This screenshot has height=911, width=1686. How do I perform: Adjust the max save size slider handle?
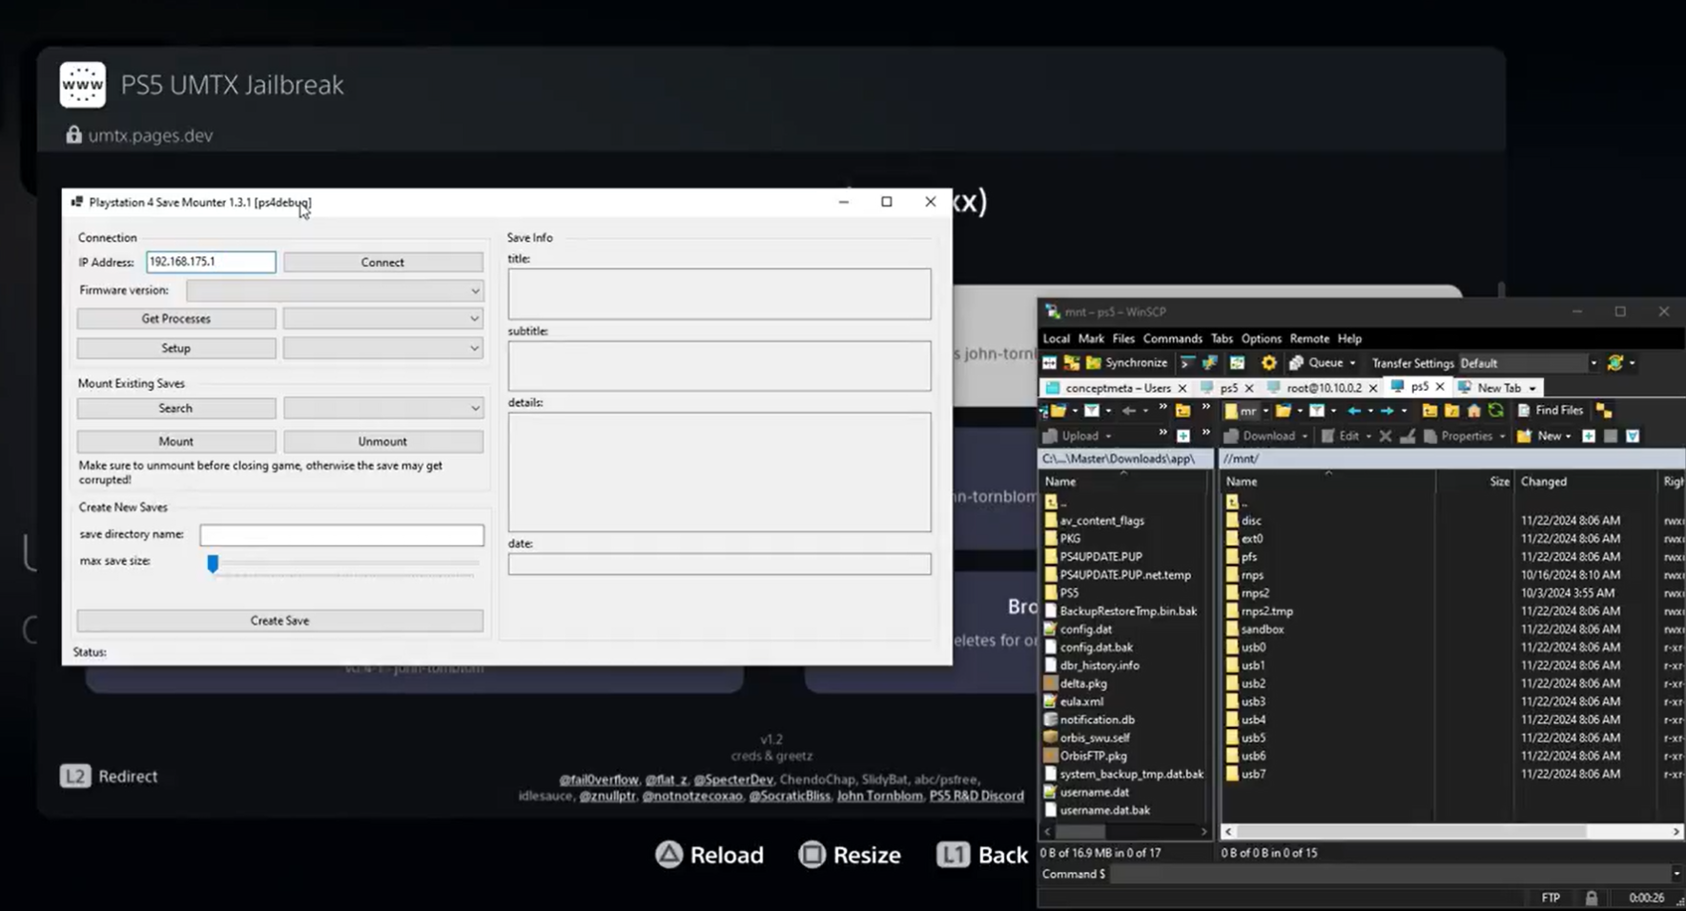click(213, 564)
